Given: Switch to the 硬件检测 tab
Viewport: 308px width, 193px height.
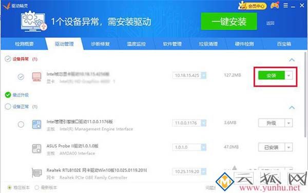Looking at the screenshot, I should click(244, 44).
